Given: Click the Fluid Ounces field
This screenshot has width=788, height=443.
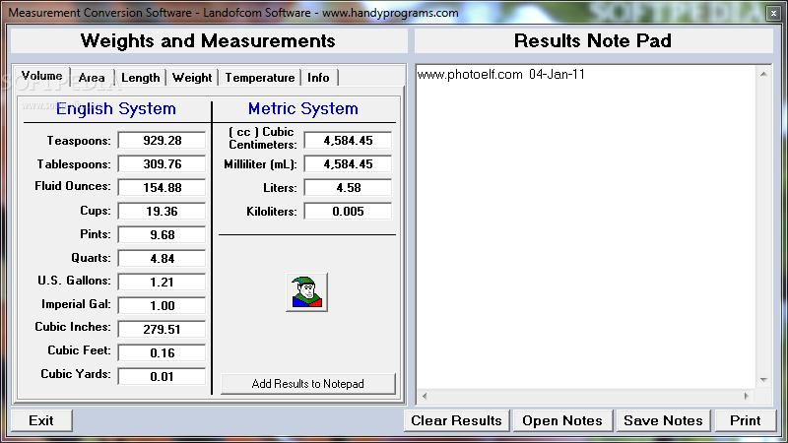Looking at the screenshot, I should pyautogui.click(x=162, y=187).
